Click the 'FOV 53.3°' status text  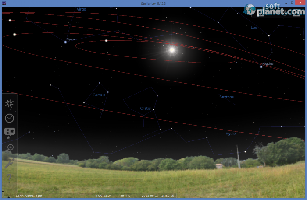pyautogui.click(x=104, y=196)
